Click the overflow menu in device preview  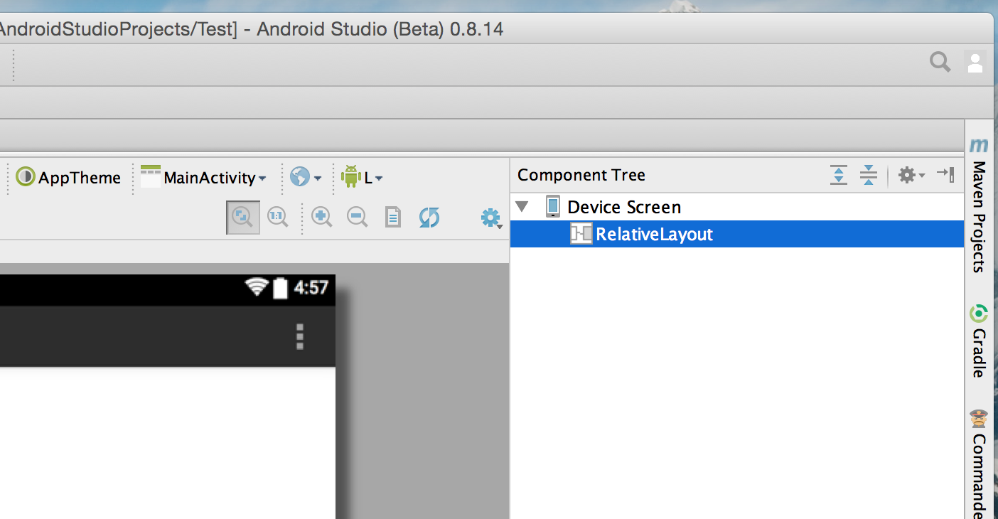coord(300,336)
